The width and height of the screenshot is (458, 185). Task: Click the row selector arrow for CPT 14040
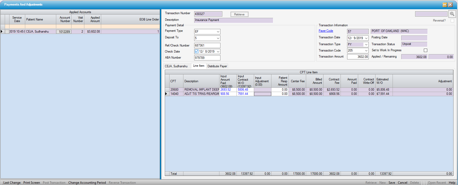(166, 94)
